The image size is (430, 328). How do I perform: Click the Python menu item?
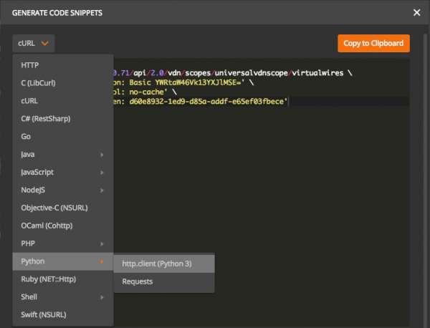[34, 262]
